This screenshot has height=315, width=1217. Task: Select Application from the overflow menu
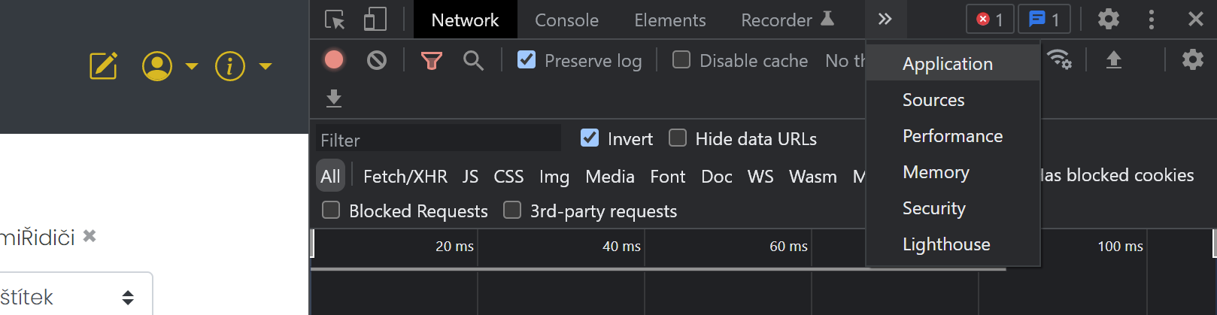click(947, 64)
